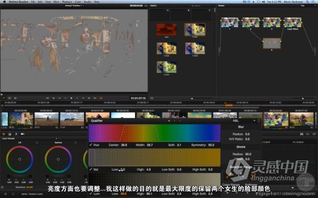Toggle the Sat qualifier checkbox
The image size is (318, 198).
point(91,169)
